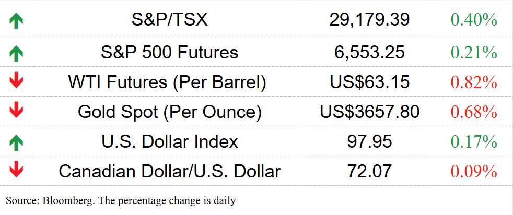Click the green up arrow beside S&P/TSX
Screen dimensions: 513x215
[16, 21]
